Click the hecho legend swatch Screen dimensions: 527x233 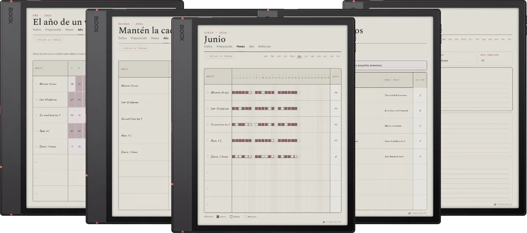coord(218,217)
